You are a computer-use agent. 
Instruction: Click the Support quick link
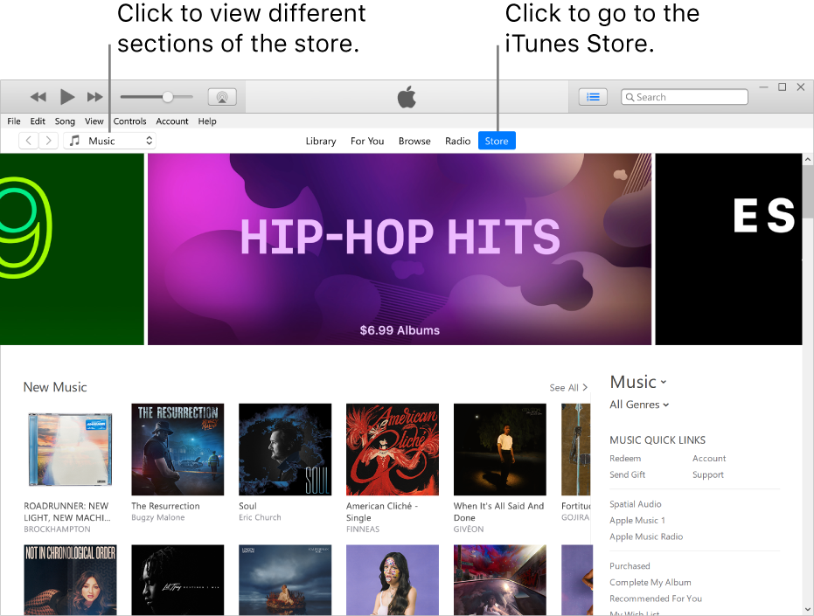[707, 474]
